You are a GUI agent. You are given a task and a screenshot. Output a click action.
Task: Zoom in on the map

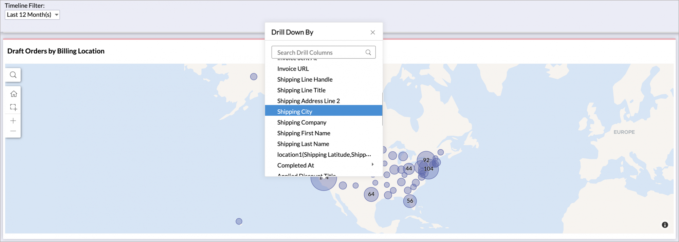(13, 121)
